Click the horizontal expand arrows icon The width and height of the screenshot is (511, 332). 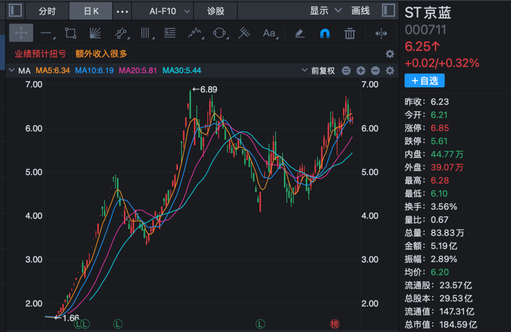(381, 34)
